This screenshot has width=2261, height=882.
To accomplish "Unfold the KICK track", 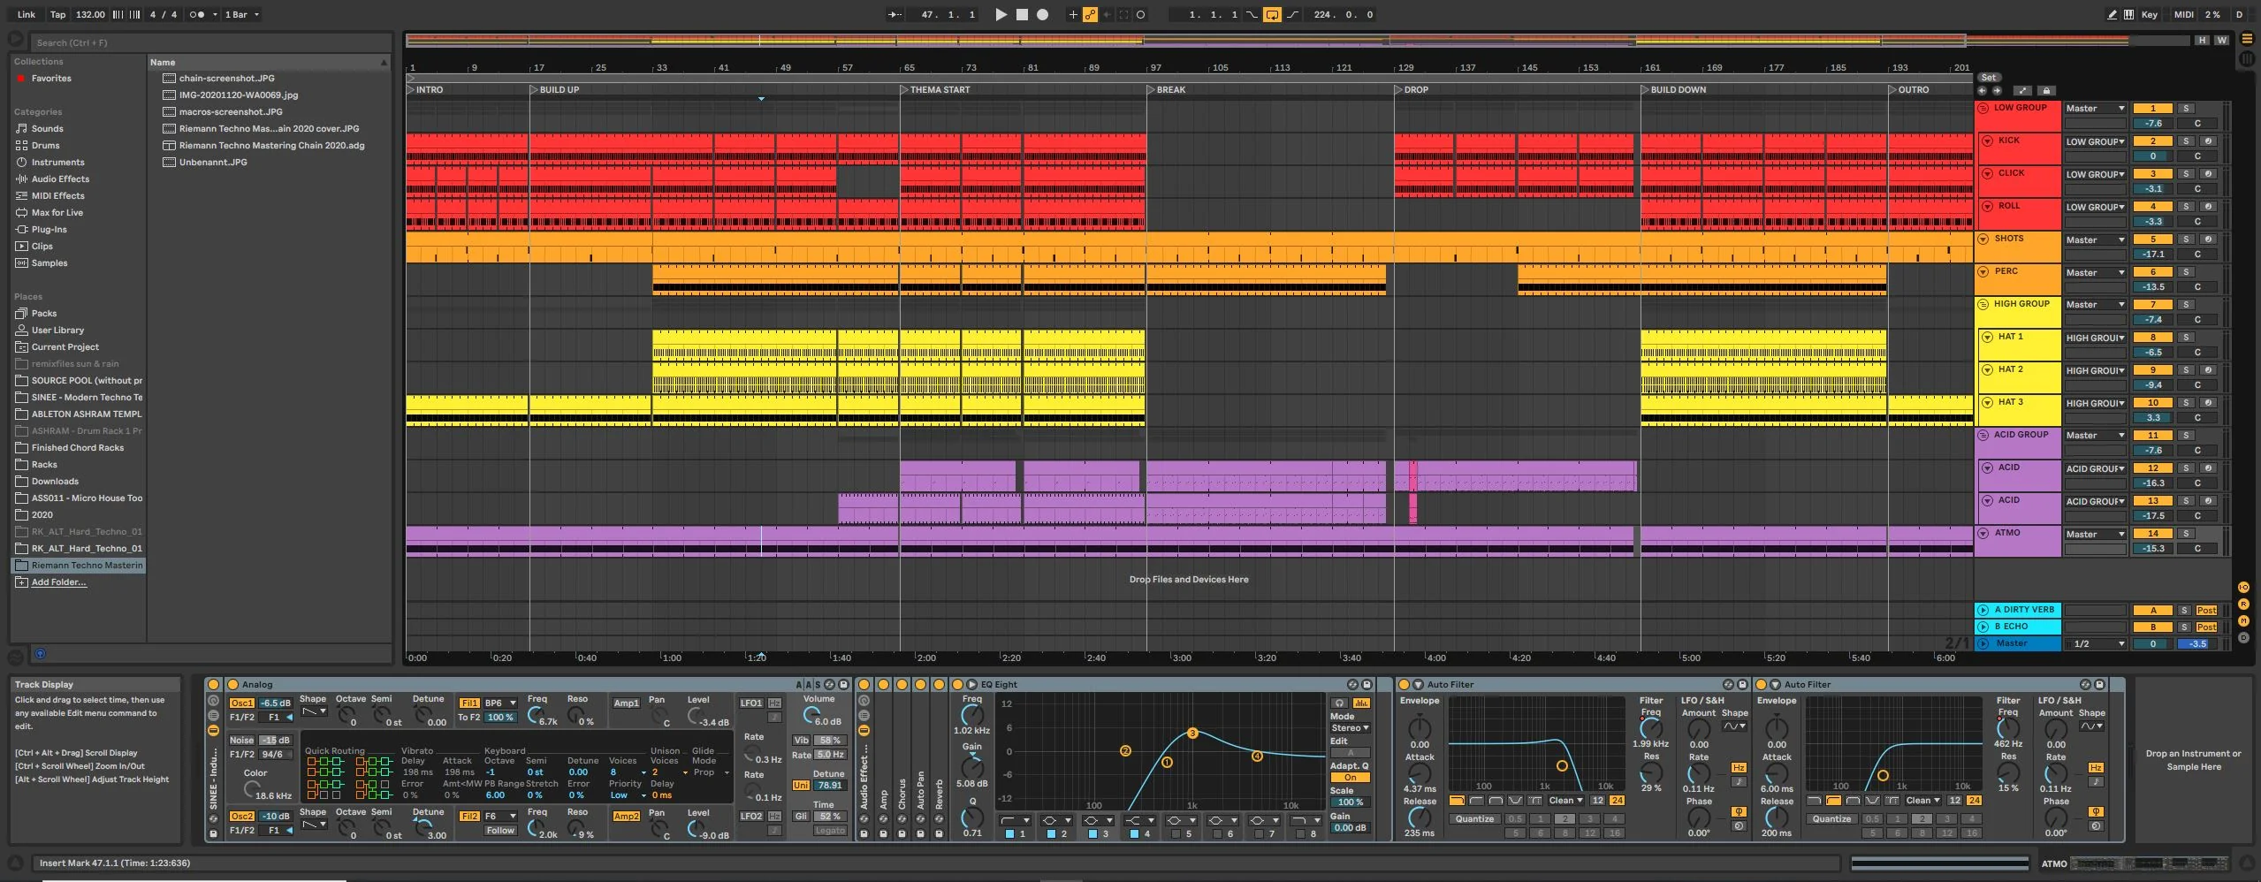I will (x=1987, y=141).
